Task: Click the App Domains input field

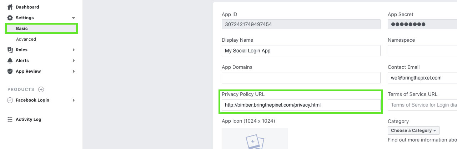Action: click(301, 78)
